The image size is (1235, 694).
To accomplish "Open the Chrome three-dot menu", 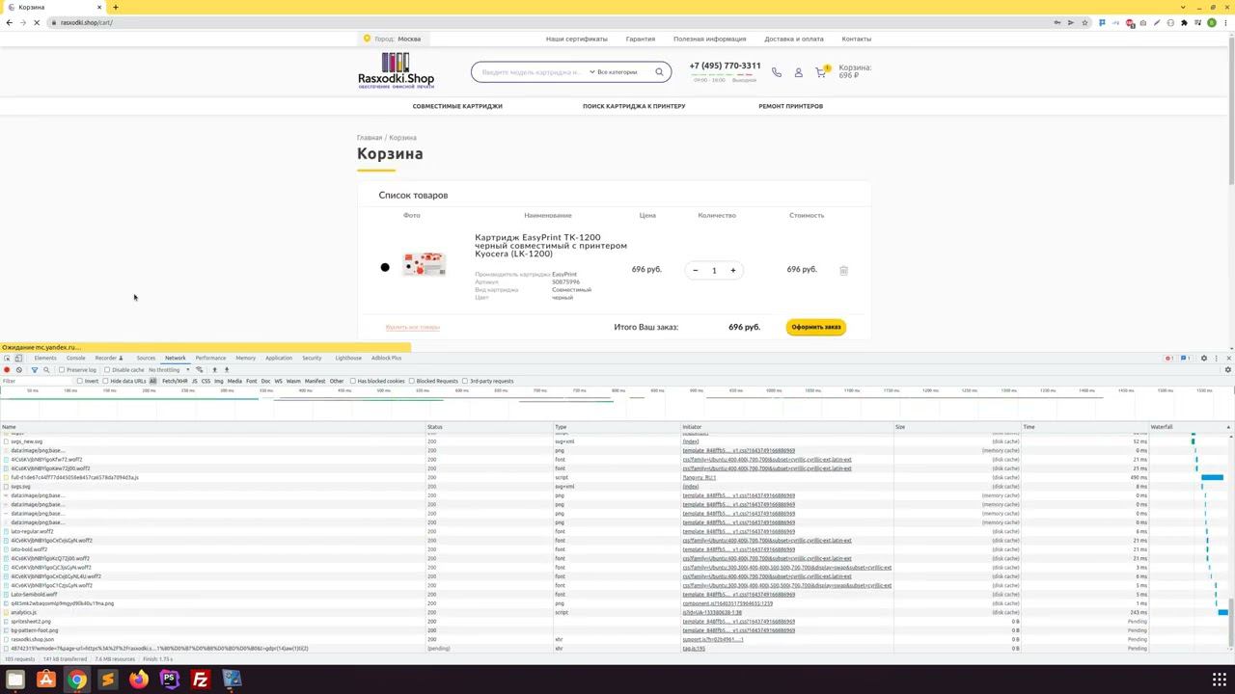I will pyautogui.click(x=1225, y=22).
